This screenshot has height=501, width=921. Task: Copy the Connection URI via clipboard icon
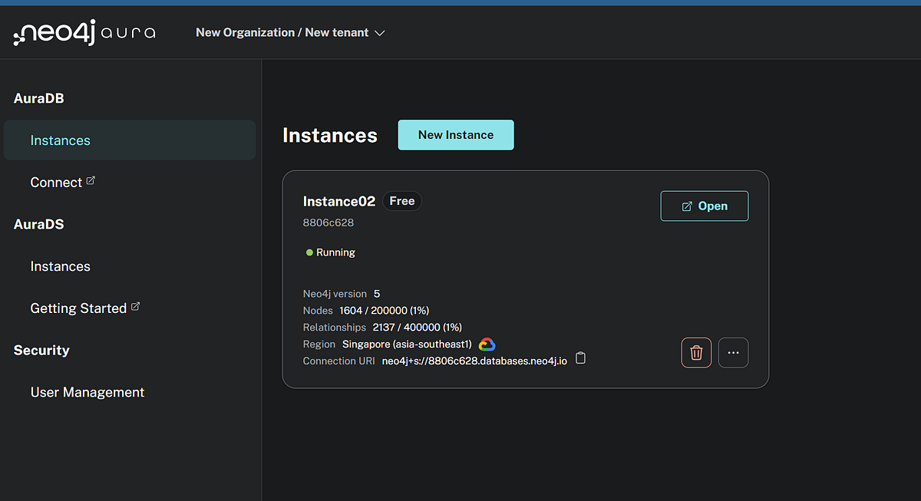coord(580,358)
